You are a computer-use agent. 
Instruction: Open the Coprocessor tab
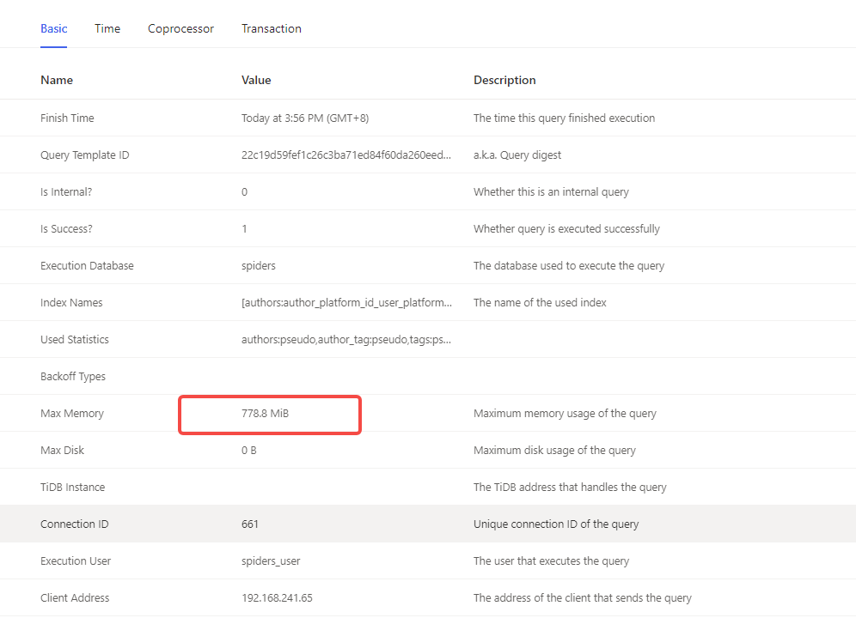pos(180,29)
